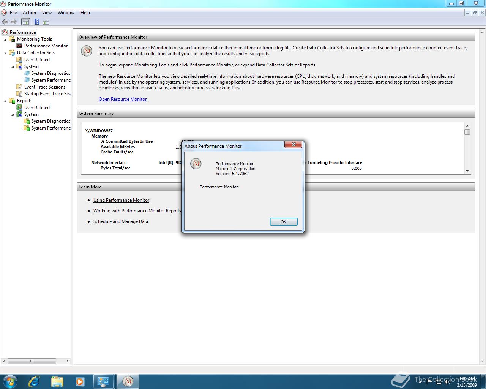Click the Data Collector Sets folder icon
The width and height of the screenshot is (486, 389).
click(12, 53)
